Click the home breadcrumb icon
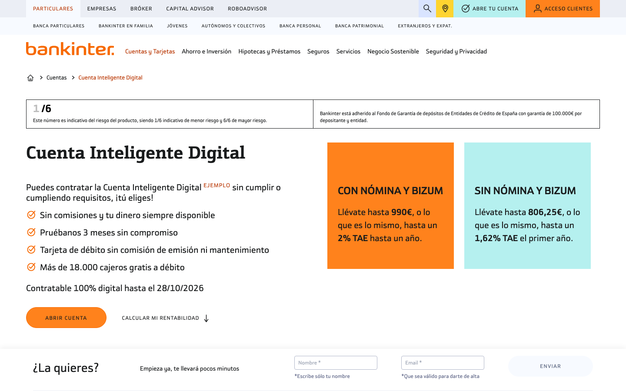Viewport: 626px width, 391px height. [x=30, y=78]
